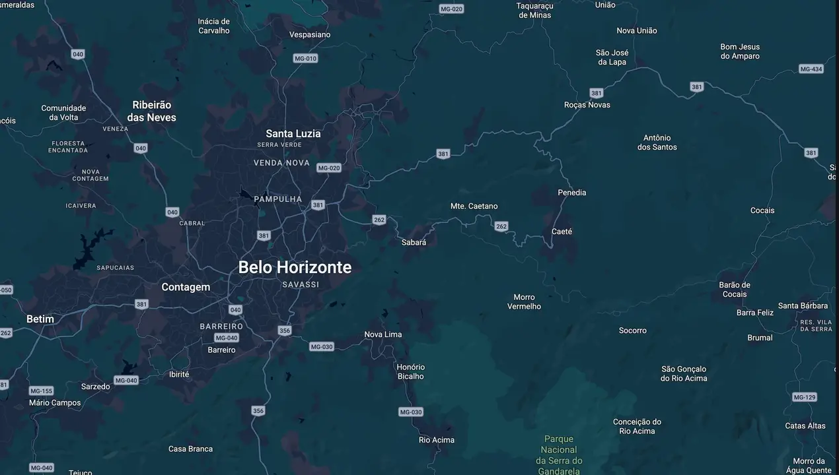Image resolution: width=839 pixels, height=475 pixels.
Task: Click the Nova União label
Action: point(637,30)
